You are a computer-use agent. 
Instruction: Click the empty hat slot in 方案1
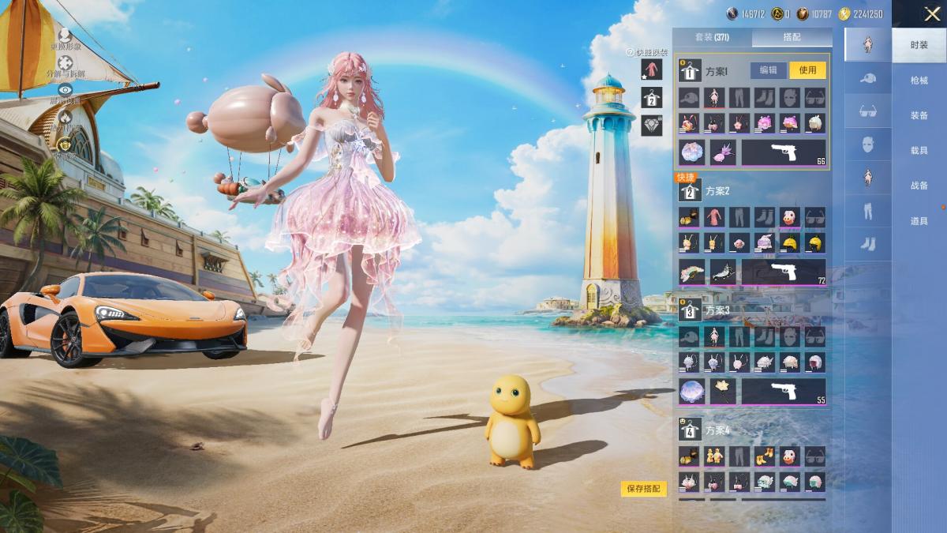689,98
